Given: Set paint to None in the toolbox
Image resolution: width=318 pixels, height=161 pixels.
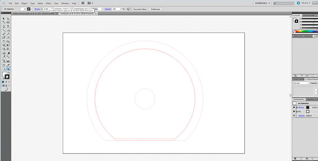Looking at the screenshot, I should coord(9,82).
